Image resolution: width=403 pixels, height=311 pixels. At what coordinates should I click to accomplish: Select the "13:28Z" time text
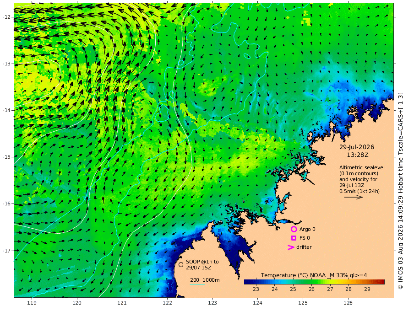click(358, 155)
